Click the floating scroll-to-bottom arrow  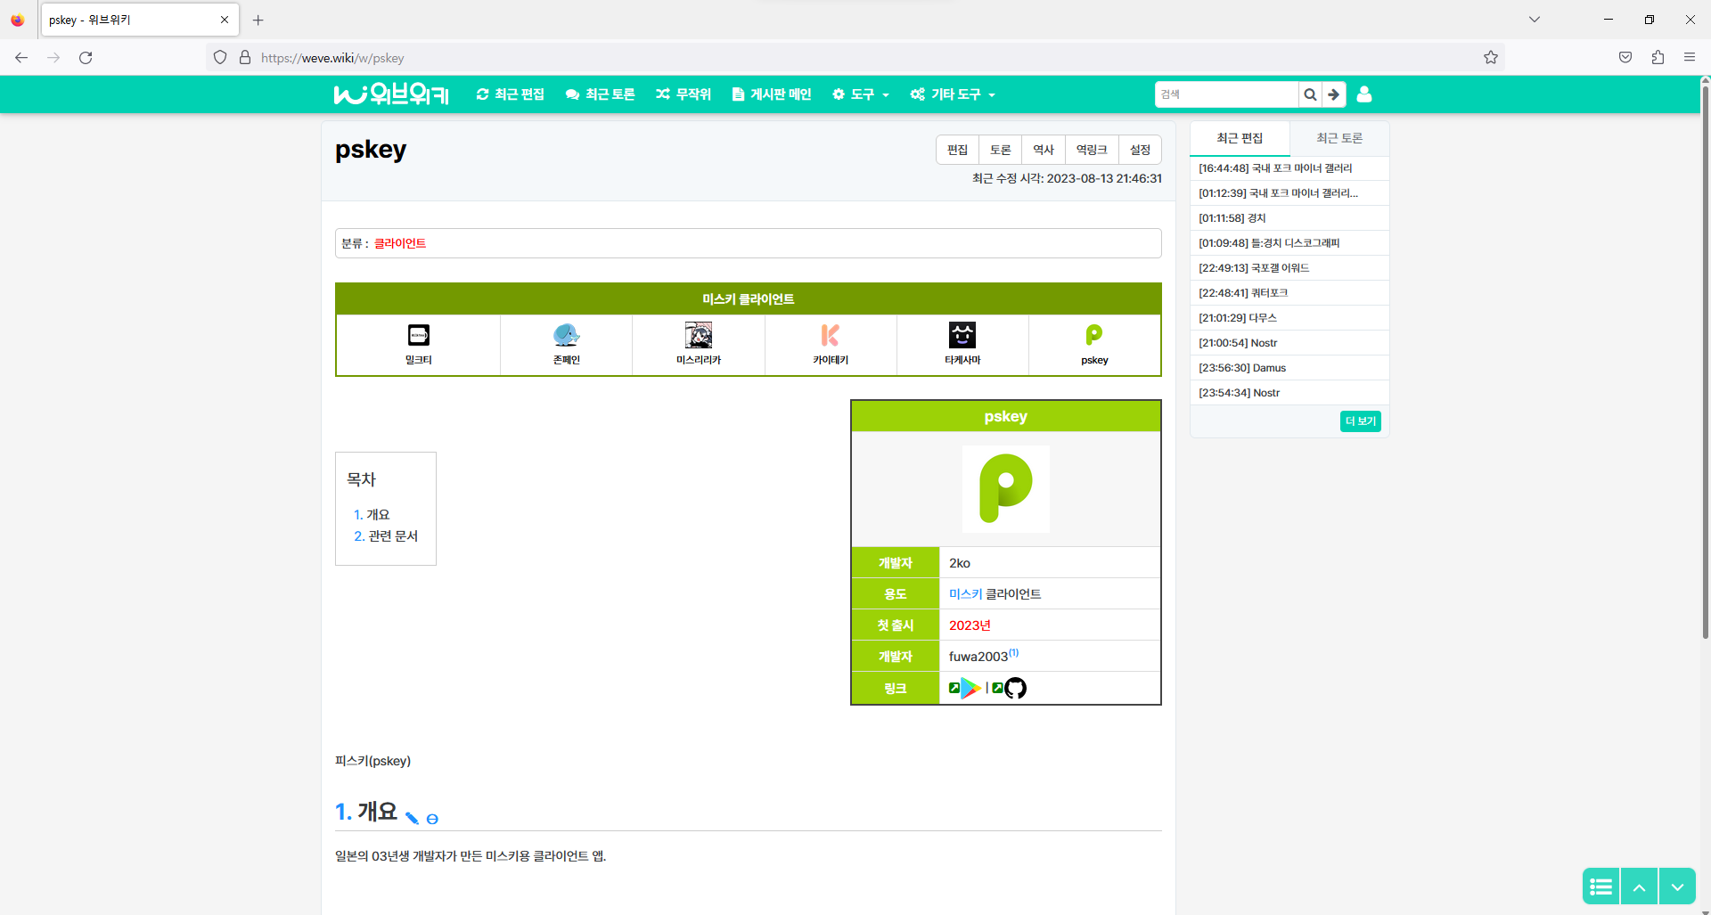[x=1677, y=886]
